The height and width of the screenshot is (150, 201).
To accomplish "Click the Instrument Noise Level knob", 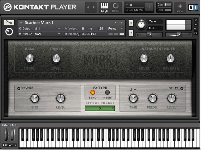I will [x=144, y=59].
